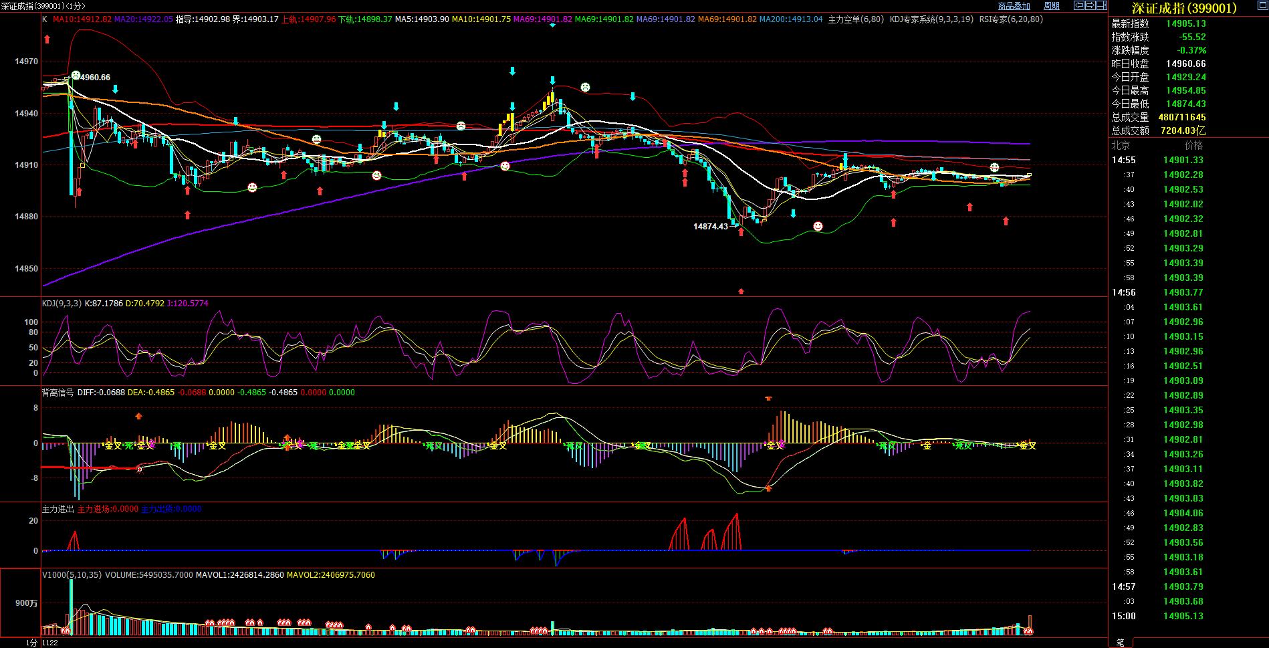Click the 背离信号 indicator label

click(x=58, y=393)
